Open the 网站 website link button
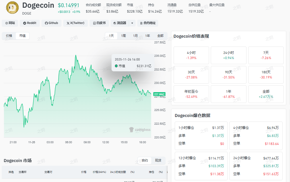Screen dimensions: 290x182 click(x=10, y=23)
